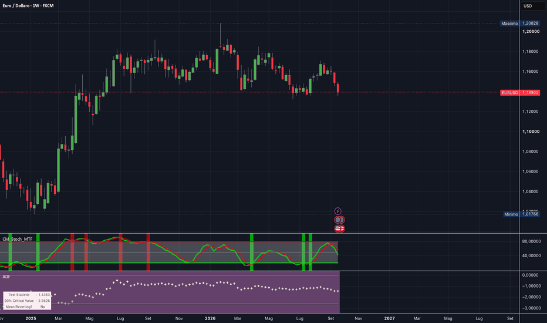Click the -1.4363 test statistic value

coord(43,295)
